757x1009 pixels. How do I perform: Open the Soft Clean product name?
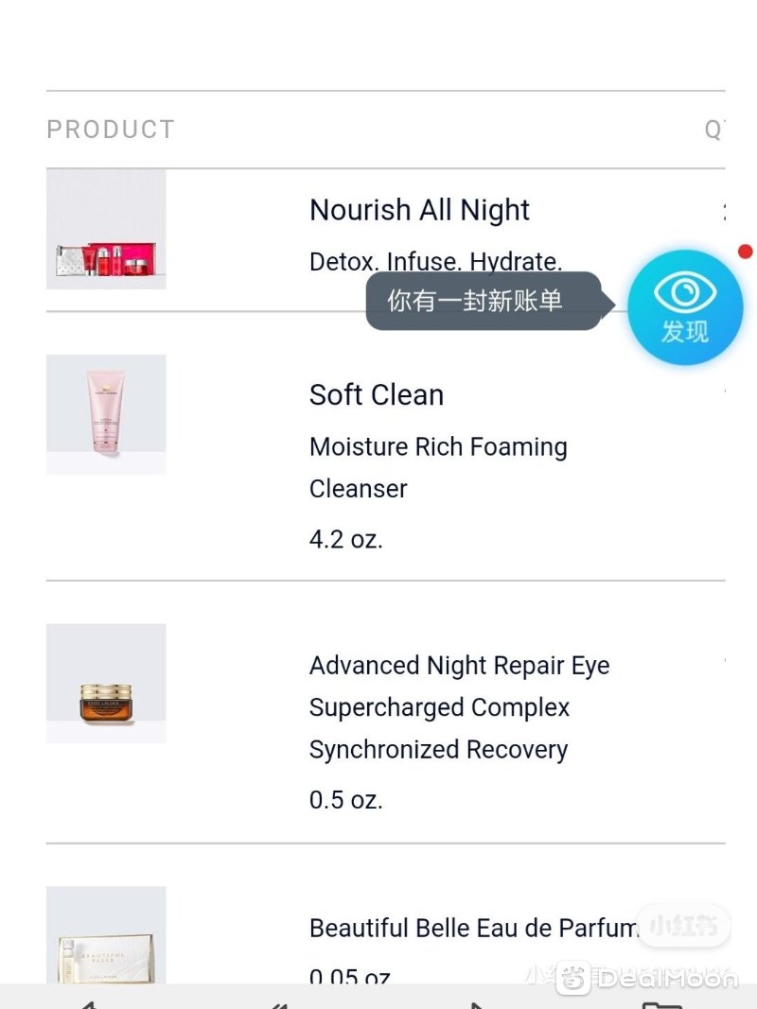coord(377,394)
